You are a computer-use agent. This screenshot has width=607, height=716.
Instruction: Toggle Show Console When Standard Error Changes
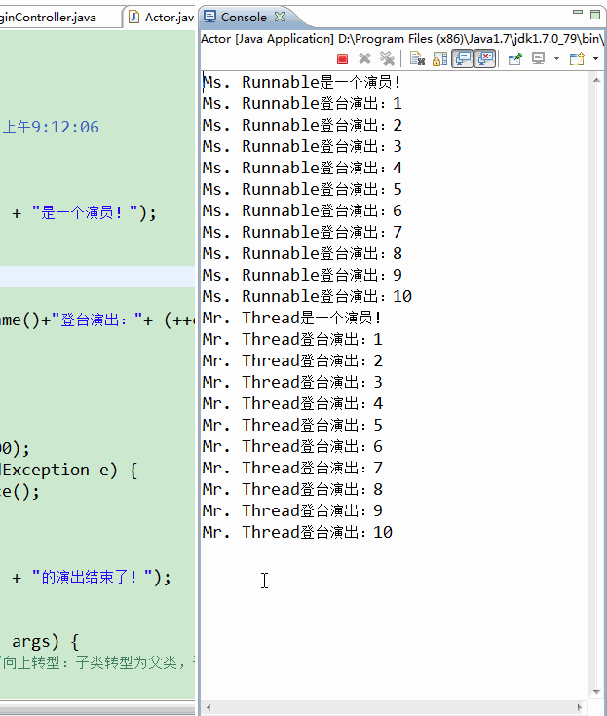(x=485, y=58)
